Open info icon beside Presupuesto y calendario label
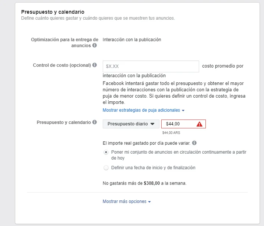This screenshot has width=264, height=226. tap(95, 122)
